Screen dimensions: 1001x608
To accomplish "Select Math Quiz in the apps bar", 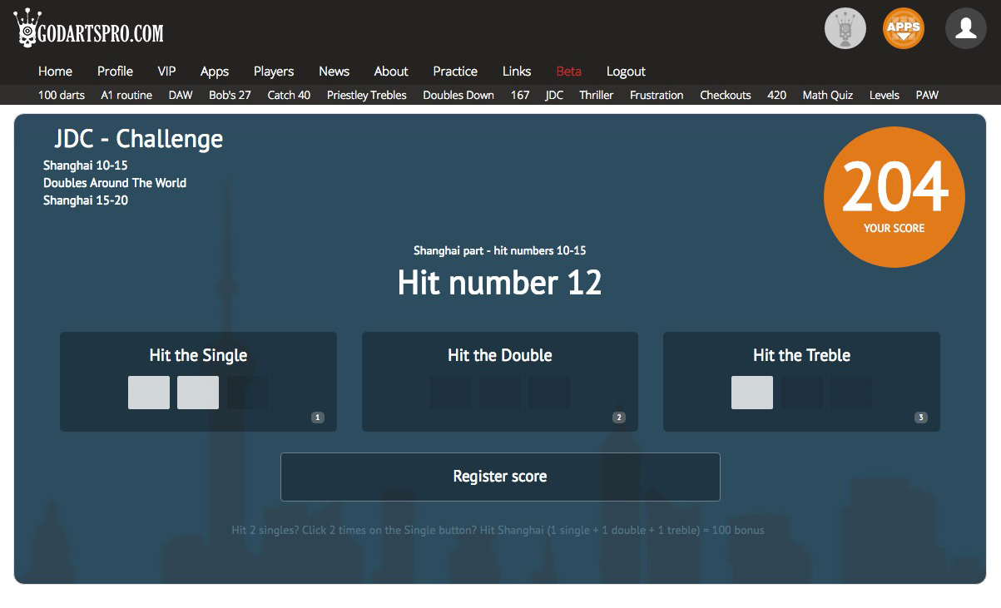I will click(x=828, y=95).
